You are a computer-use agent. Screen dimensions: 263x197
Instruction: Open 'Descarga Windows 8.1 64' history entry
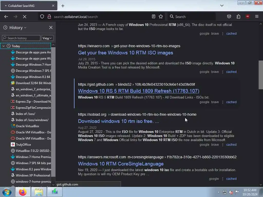(31, 77)
